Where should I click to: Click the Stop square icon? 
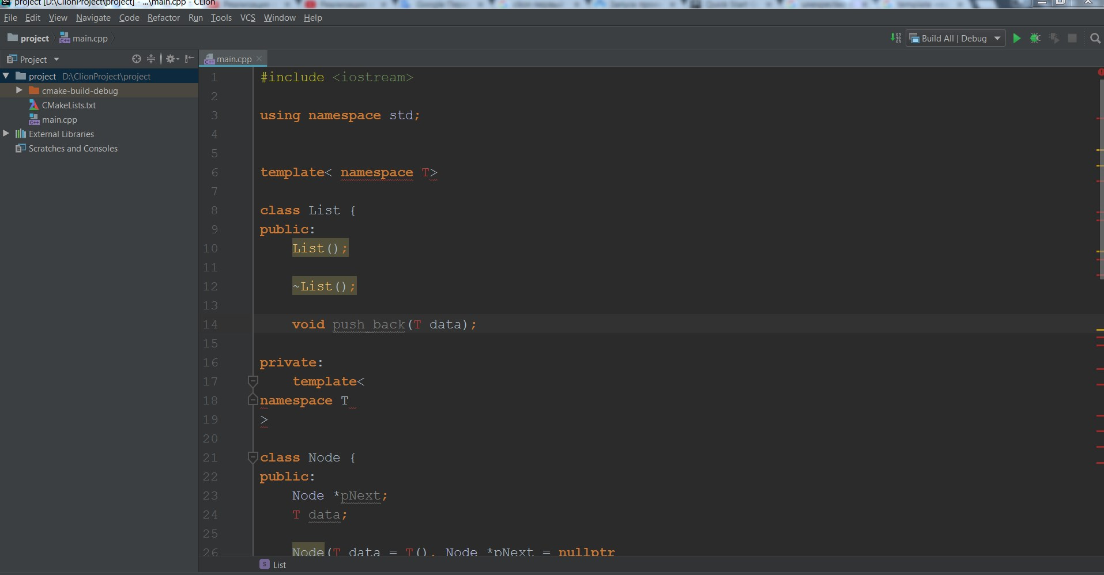1072,38
